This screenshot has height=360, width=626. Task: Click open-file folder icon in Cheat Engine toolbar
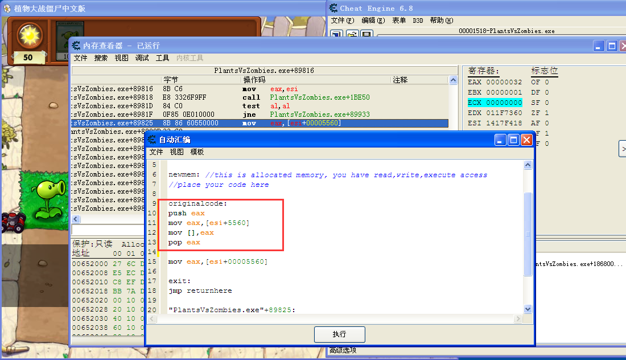point(352,34)
